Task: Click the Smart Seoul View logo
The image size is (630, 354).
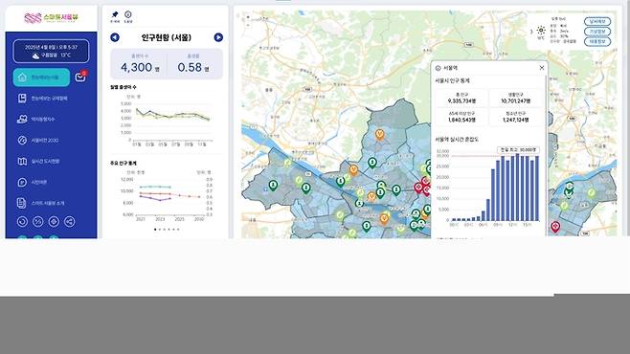Action: click(x=51, y=17)
